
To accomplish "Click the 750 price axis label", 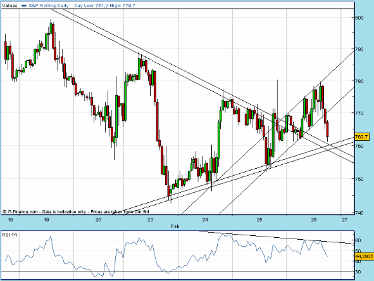I will [x=359, y=179].
